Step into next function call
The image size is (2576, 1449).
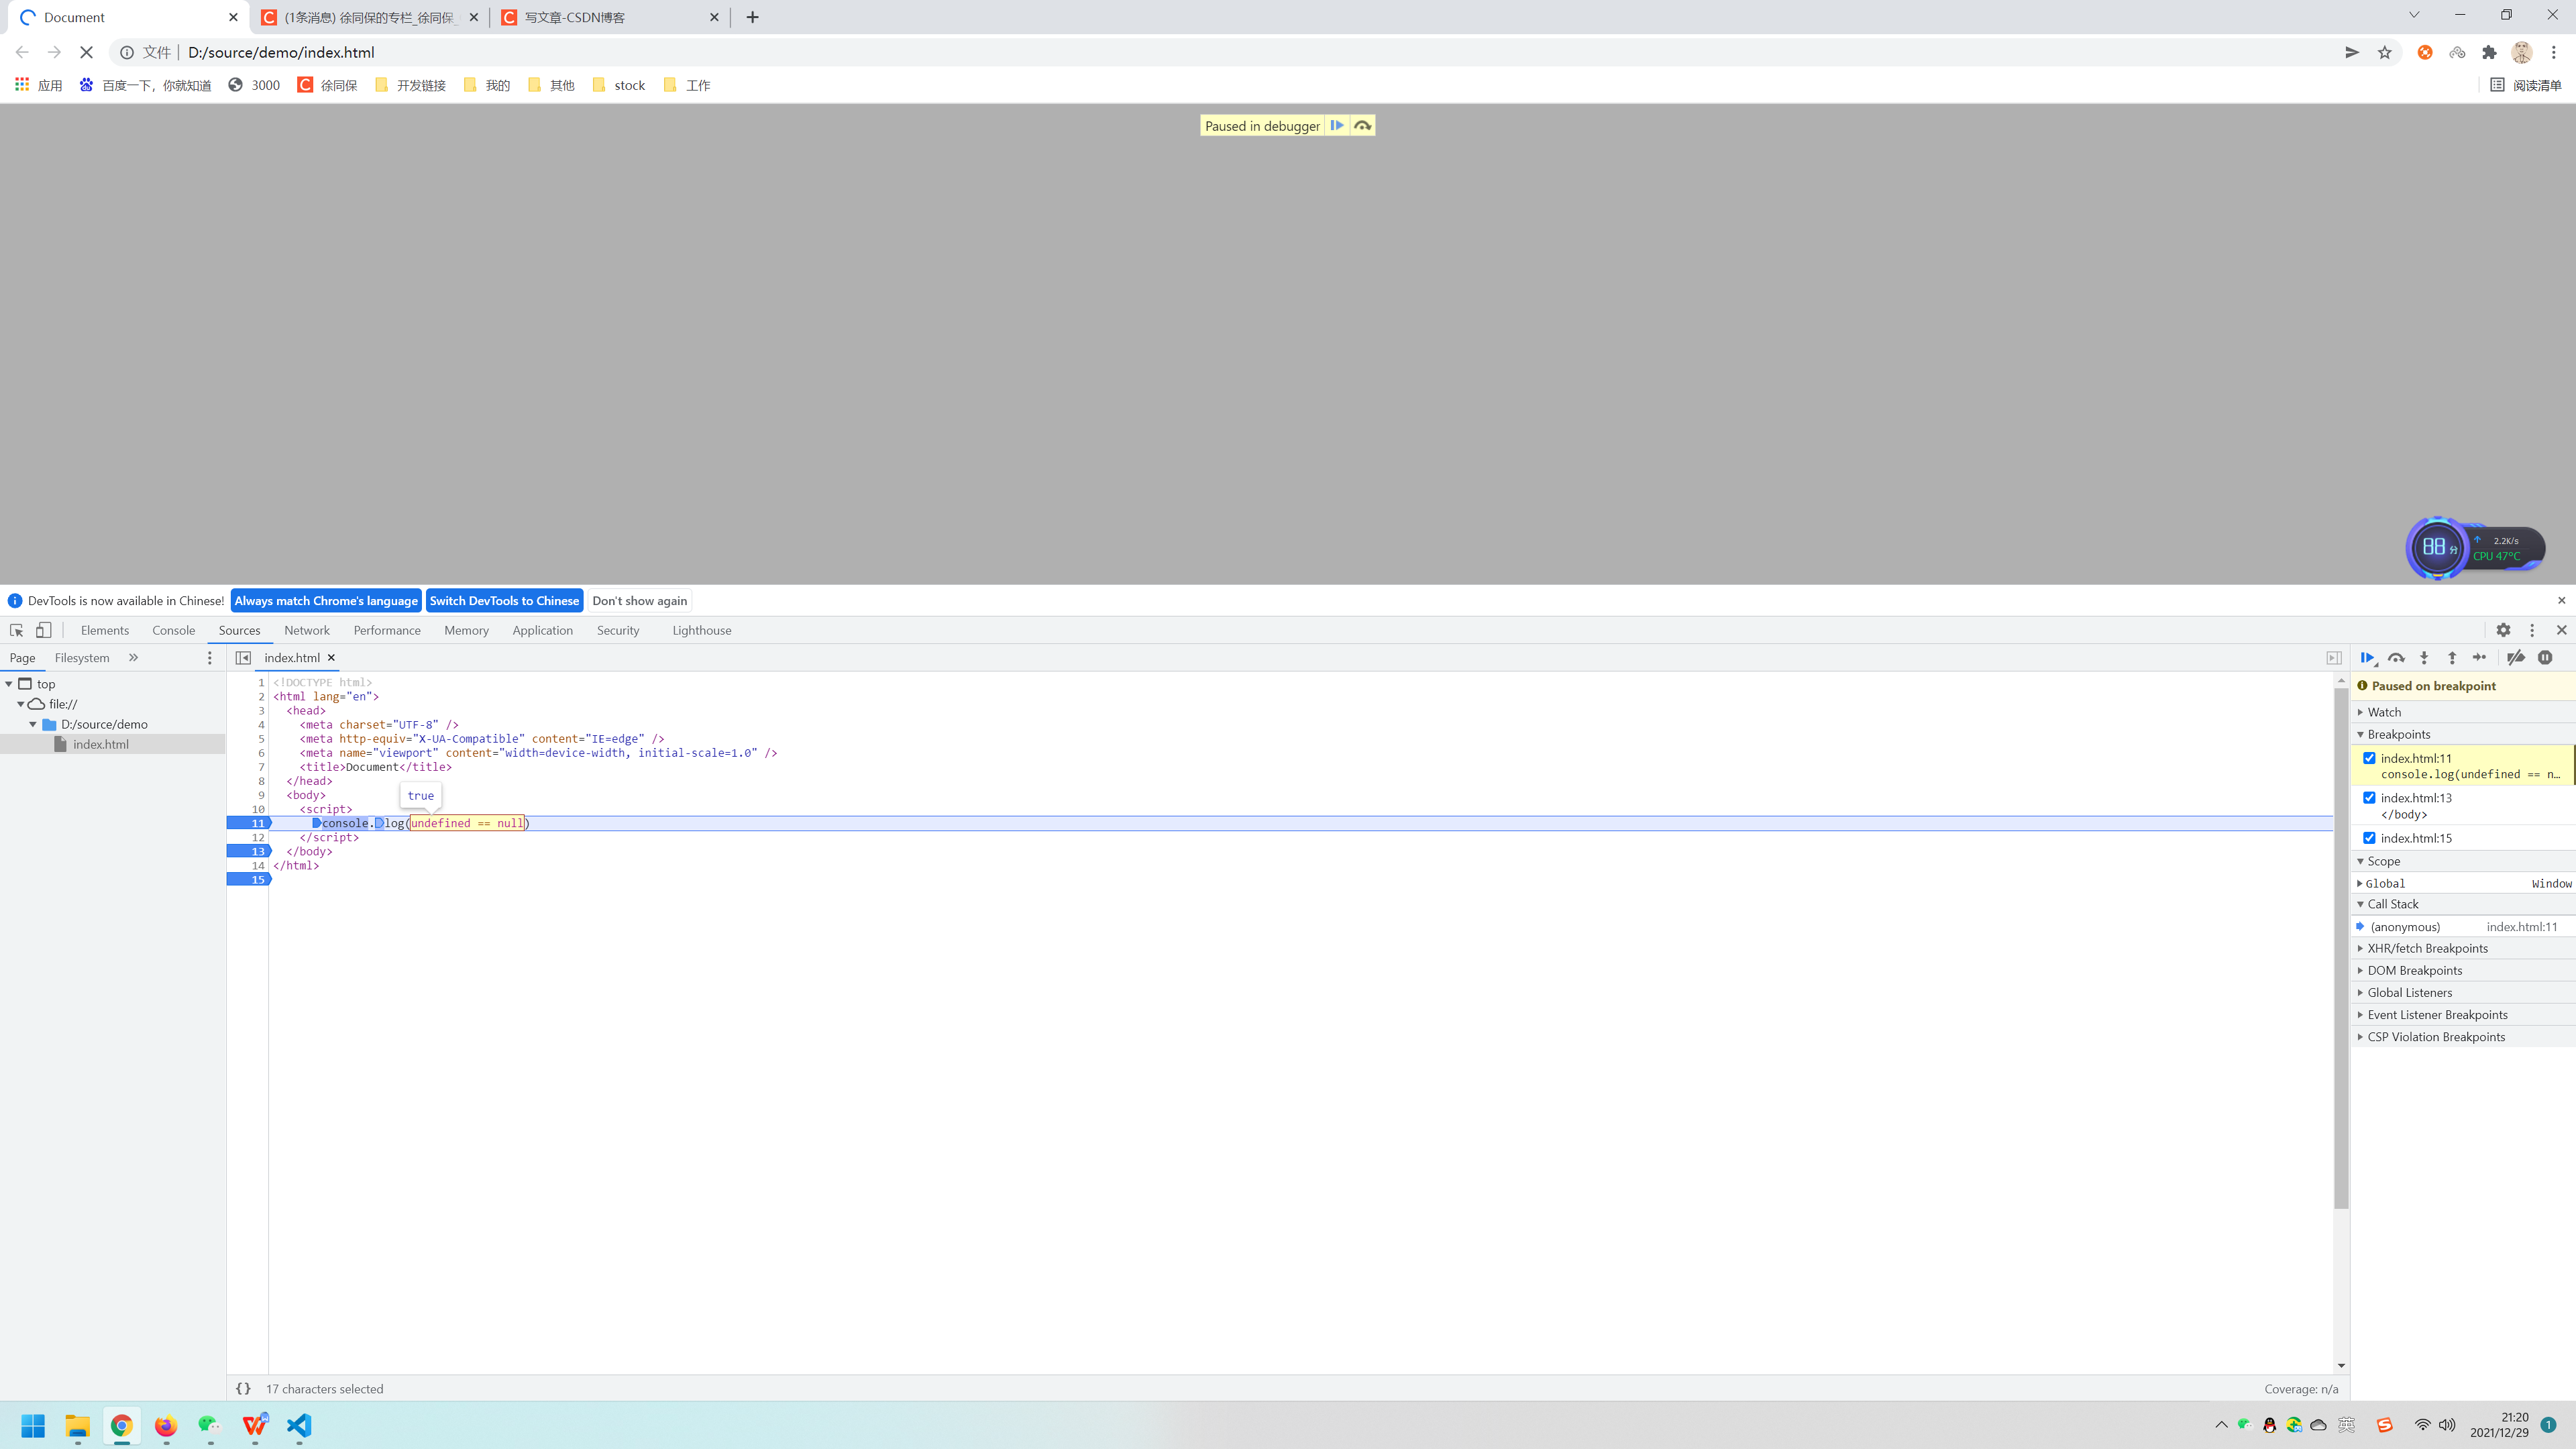pyautogui.click(x=2424, y=657)
